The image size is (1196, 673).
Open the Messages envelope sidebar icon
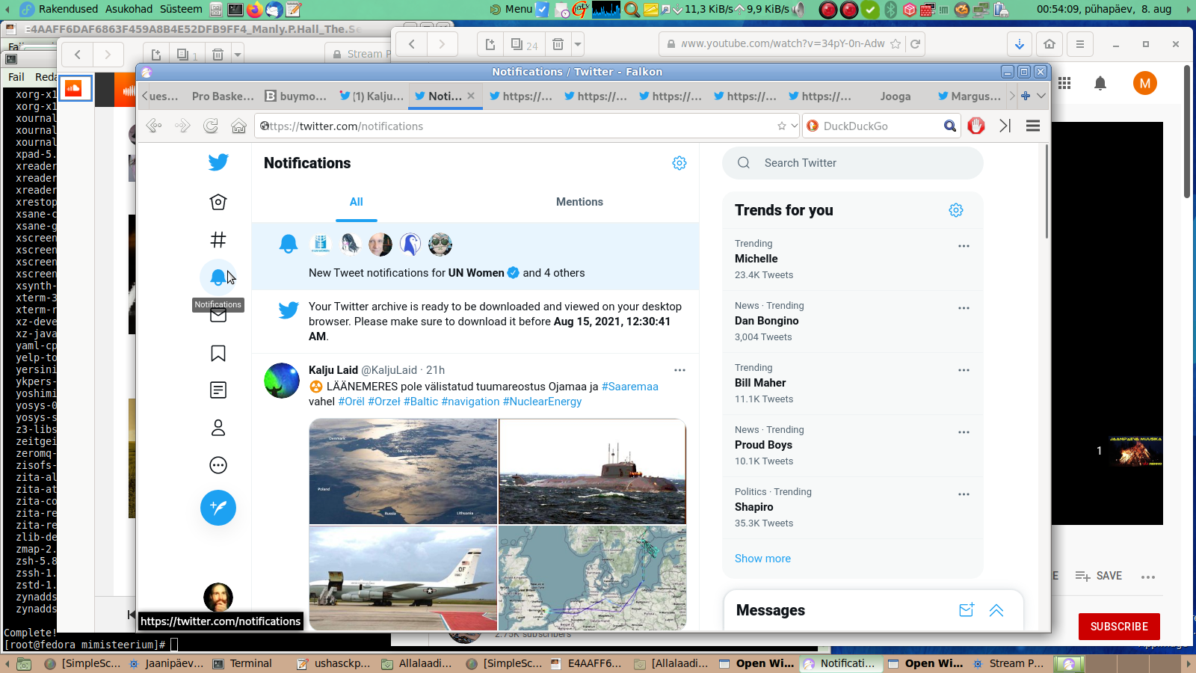click(218, 315)
